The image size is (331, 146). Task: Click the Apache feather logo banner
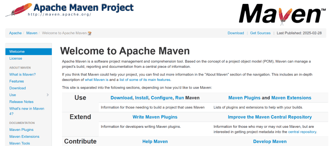[x=69, y=10]
